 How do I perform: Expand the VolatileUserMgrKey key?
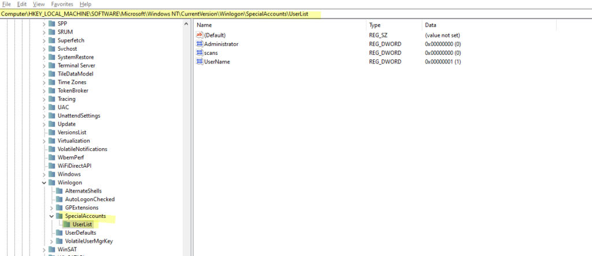click(51, 242)
